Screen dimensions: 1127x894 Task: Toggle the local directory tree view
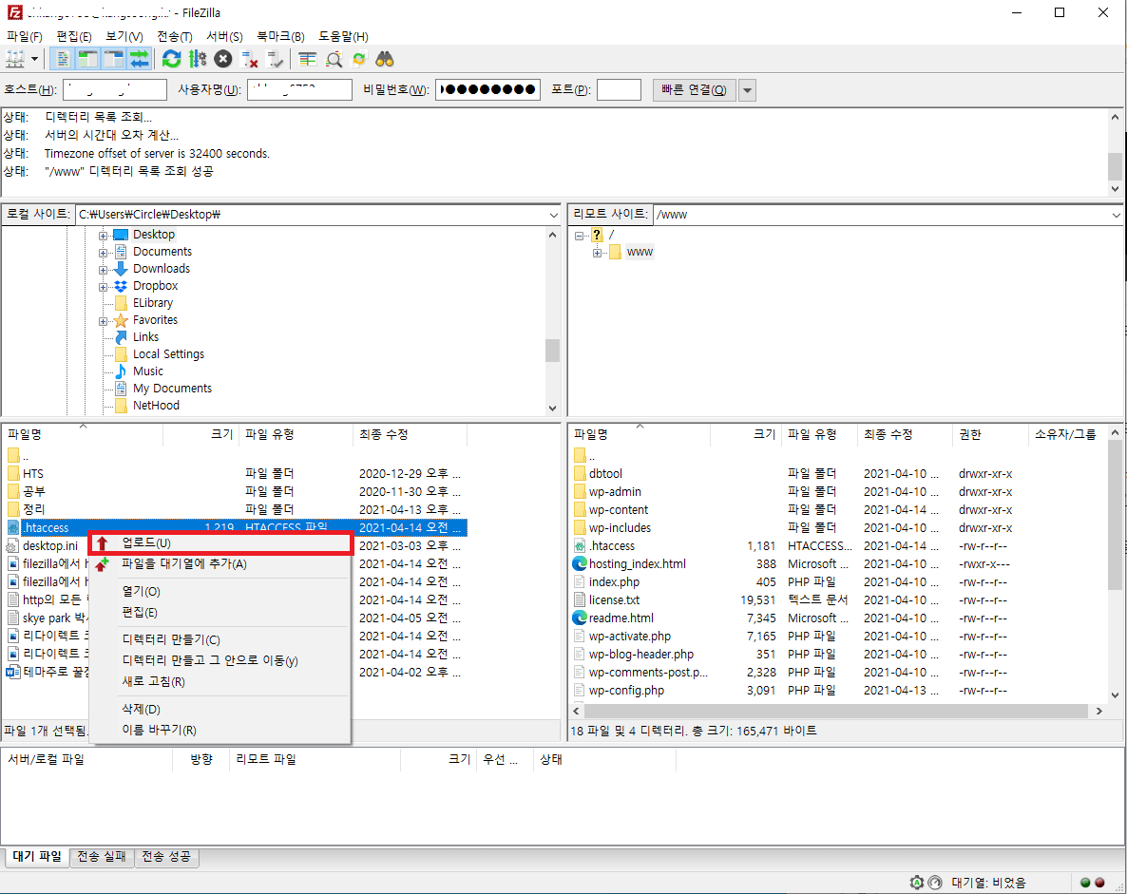[x=89, y=59]
